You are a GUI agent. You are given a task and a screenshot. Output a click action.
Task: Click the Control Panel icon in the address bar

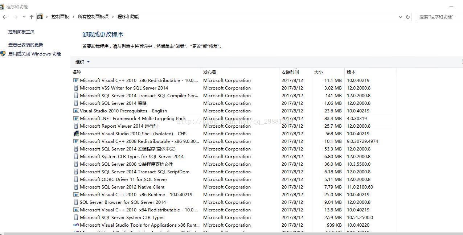(40, 17)
